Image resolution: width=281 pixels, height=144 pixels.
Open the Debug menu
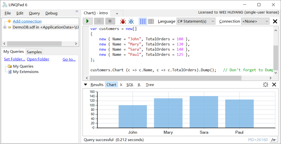pyautogui.click(x=51, y=13)
